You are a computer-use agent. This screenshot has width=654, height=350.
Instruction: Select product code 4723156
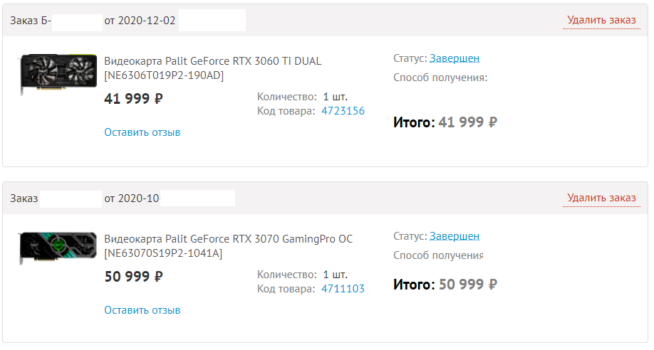(x=343, y=111)
